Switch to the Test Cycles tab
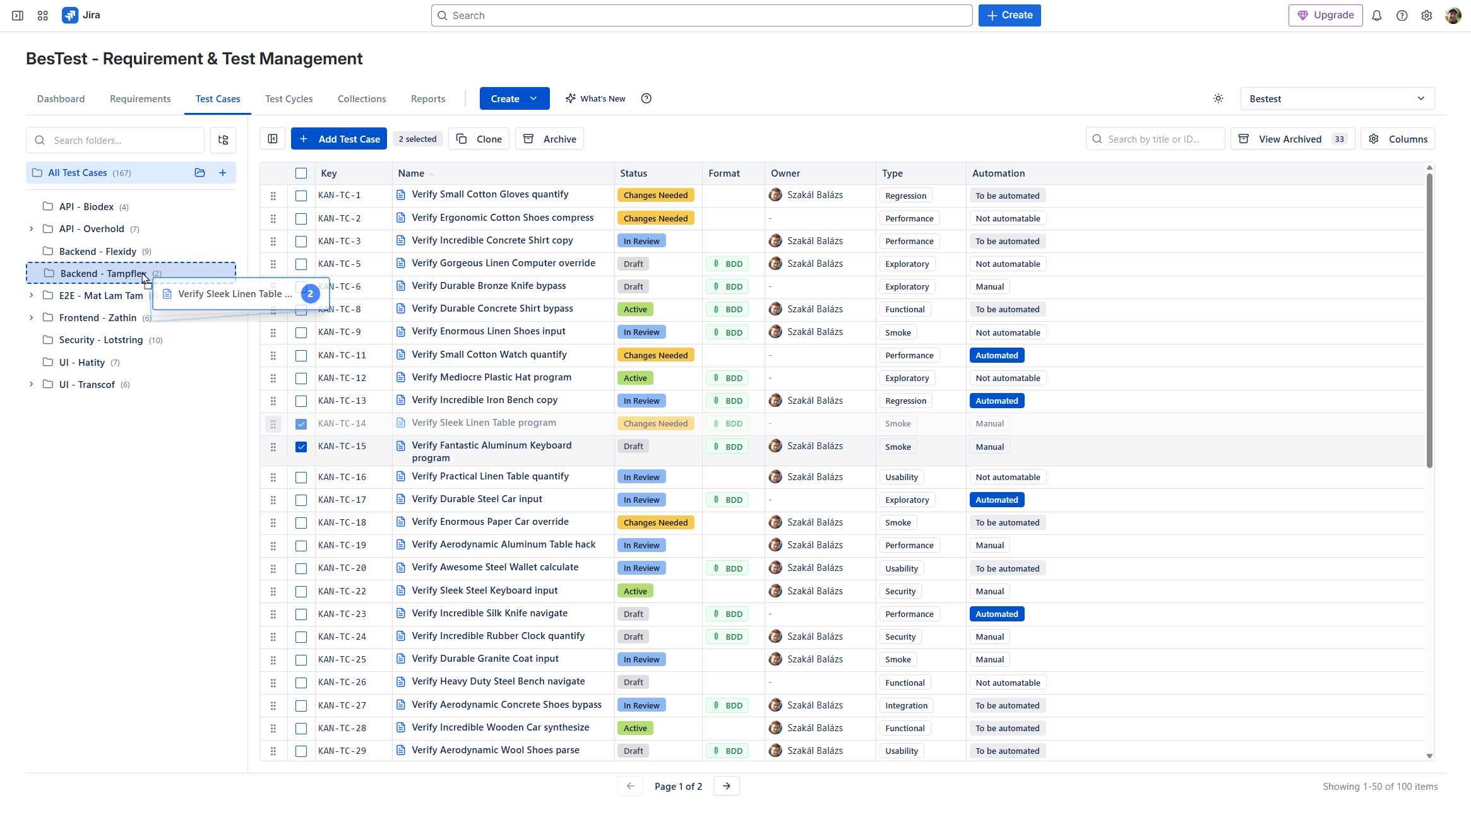 click(289, 98)
